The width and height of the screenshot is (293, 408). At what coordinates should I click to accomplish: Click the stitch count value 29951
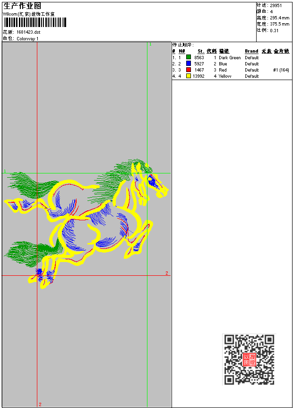pyautogui.click(x=276, y=5)
